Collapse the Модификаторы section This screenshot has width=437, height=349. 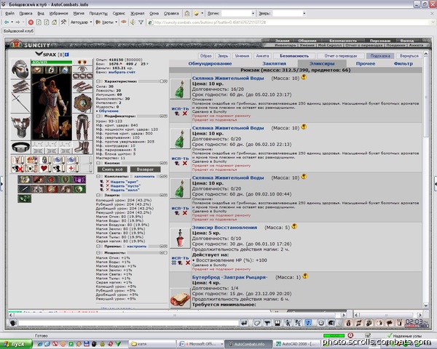(98, 116)
